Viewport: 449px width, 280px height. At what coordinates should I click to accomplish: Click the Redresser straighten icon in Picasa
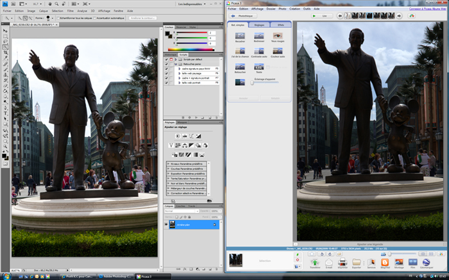pyautogui.click(x=259, y=36)
